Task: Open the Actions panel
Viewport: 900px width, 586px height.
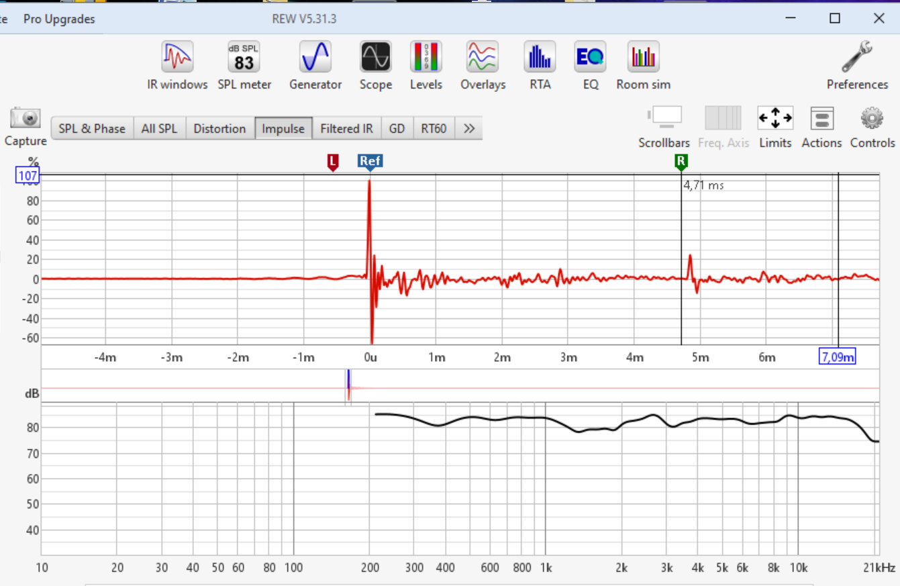Action: pos(821,119)
